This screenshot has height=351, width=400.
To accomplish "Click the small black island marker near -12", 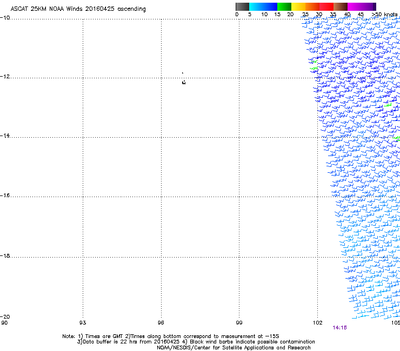I will pos(184,82).
